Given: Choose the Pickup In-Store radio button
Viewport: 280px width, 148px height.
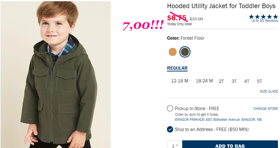Looking at the screenshot, I should coord(170,108).
